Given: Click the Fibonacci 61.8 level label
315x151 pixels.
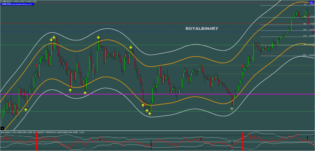Looking at the screenshot, I should click(305, 36).
